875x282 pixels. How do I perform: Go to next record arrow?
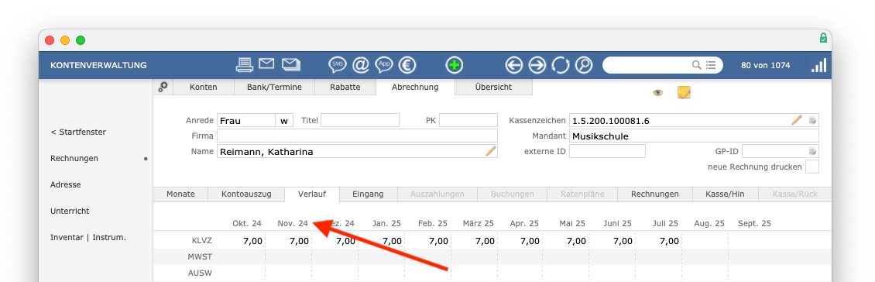pos(537,65)
